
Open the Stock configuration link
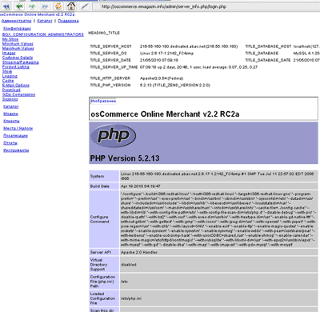pyautogui.click(x=7, y=71)
